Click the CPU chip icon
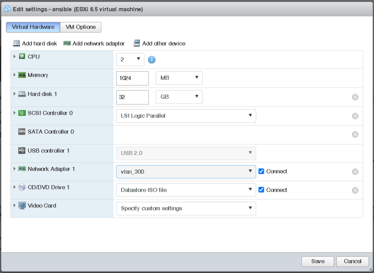 coord(22,57)
